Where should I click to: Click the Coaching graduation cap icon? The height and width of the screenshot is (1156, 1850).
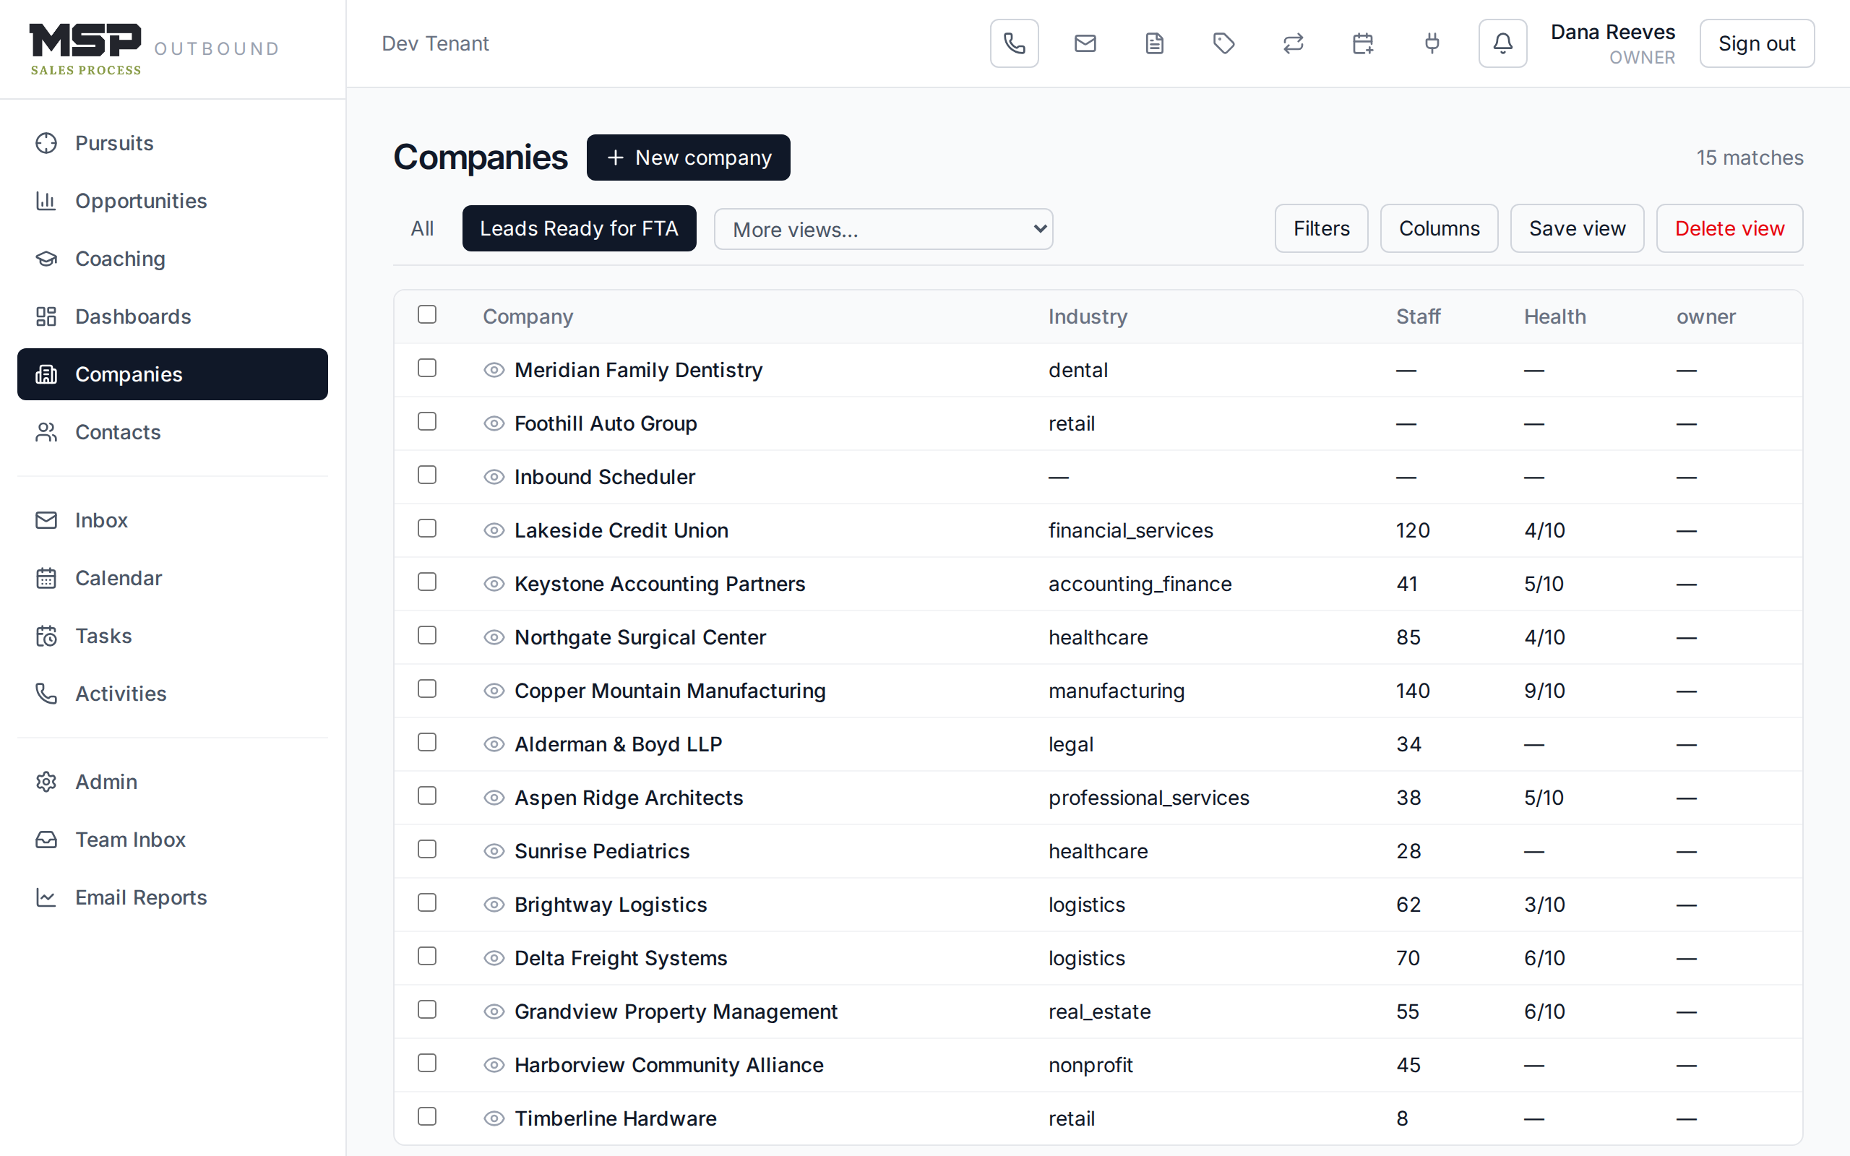47,259
